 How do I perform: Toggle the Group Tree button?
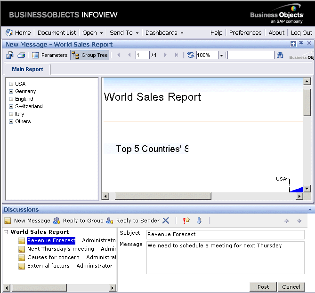click(89, 55)
